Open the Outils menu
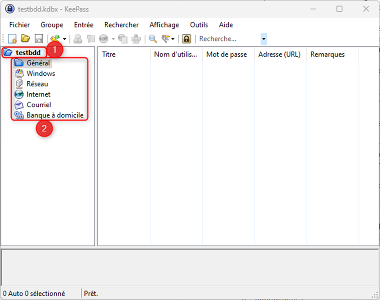 coord(199,25)
